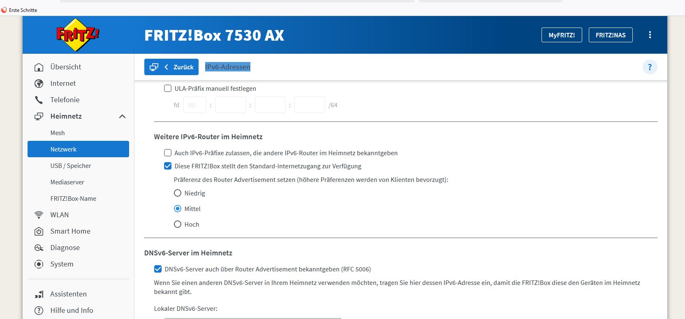
Task: Select Hoch preference radio button
Action: click(x=178, y=224)
